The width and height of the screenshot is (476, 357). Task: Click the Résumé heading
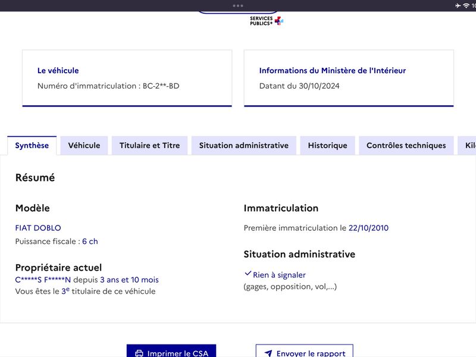pos(35,177)
